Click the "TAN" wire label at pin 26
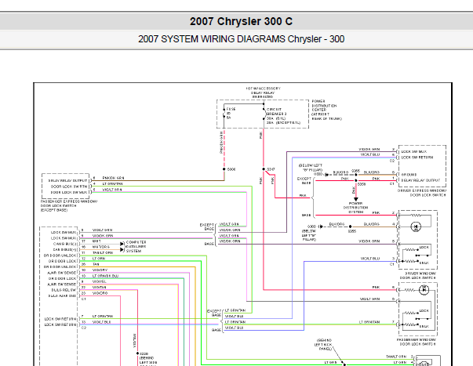Image resolution: width=473 pixels, height=366 pixels. (x=96, y=264)
